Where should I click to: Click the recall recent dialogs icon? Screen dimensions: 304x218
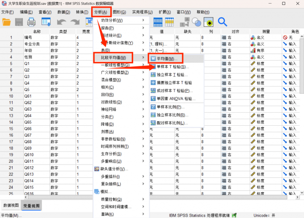[x=46, y=22]
